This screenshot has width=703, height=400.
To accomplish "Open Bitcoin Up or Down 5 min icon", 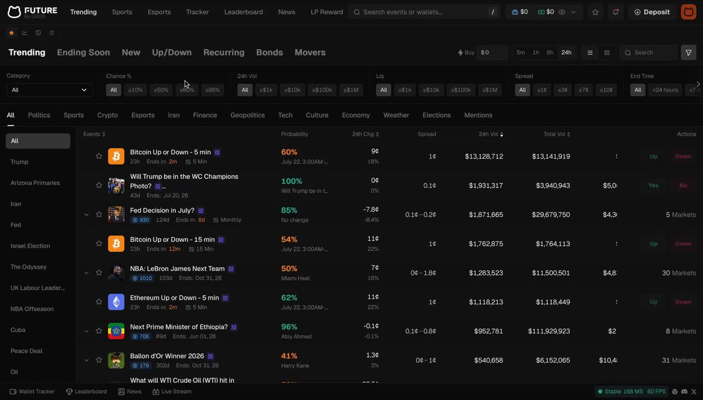I will click(x=116, y=156).
